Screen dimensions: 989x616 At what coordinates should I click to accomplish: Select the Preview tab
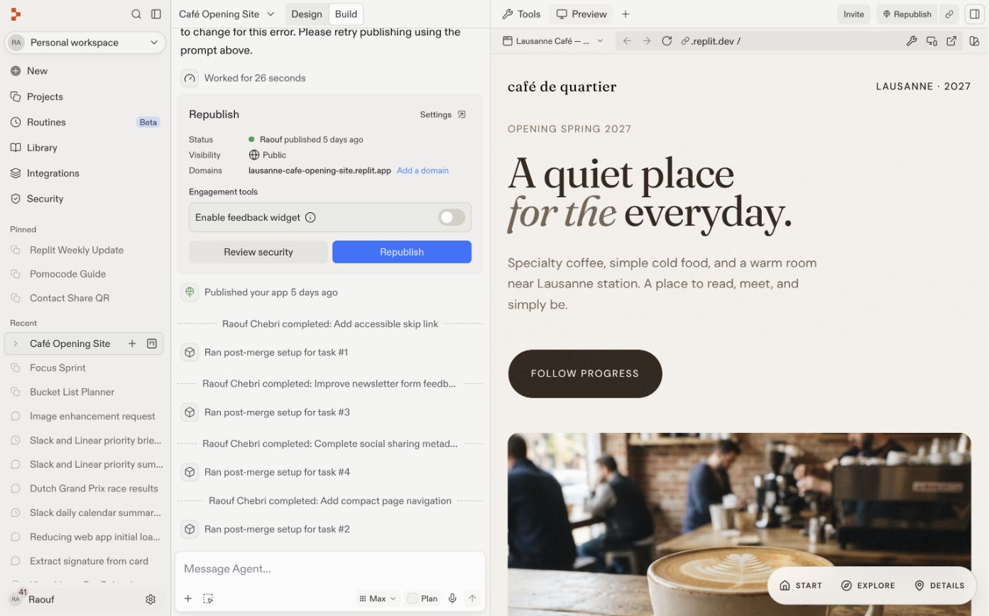(581, 14)
